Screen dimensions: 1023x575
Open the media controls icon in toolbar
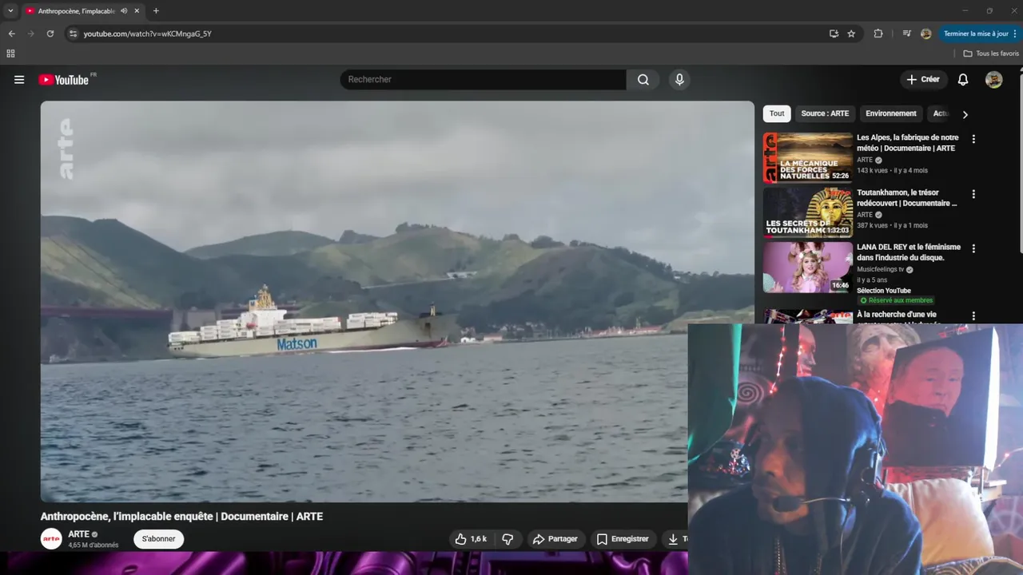[x=906, y=34]
